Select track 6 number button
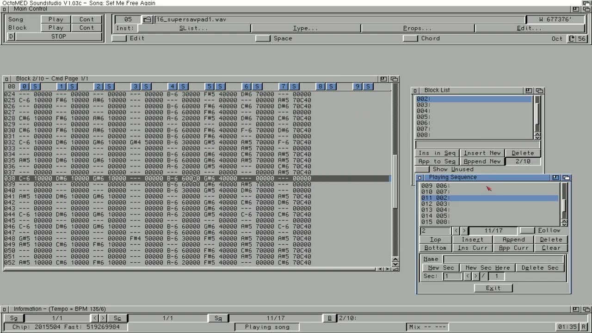Image resolution: width=592 pixels, height=333 pixels. point(247,86)
